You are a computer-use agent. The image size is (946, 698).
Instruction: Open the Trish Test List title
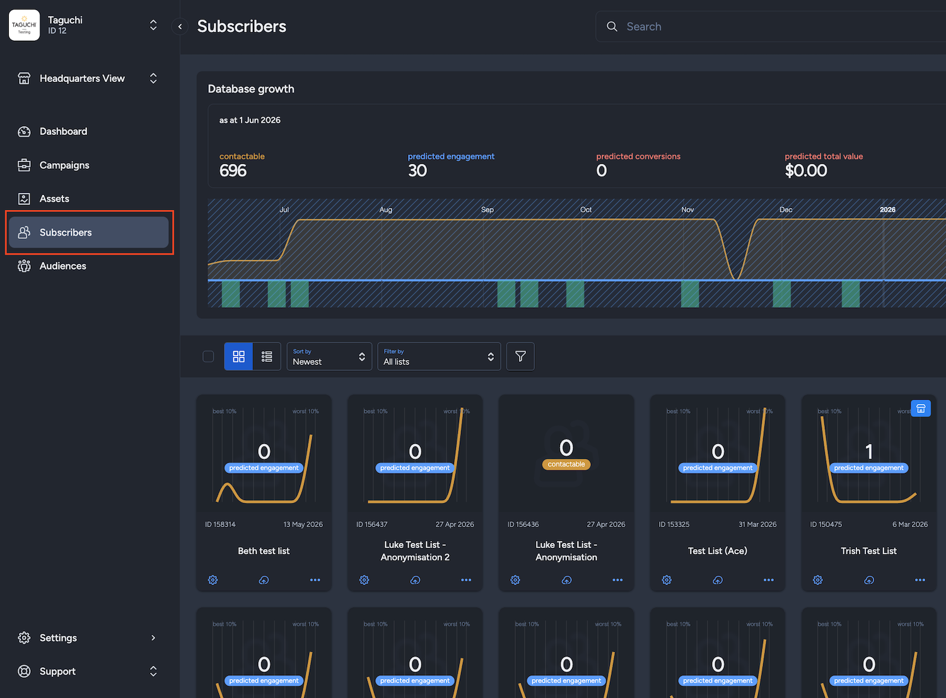[x=869, y=551]
